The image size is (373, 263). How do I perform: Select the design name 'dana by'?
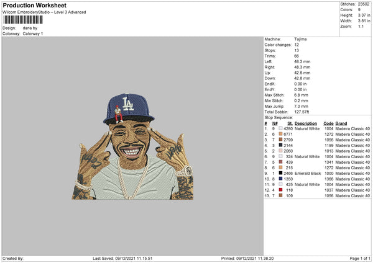[30, 28]
